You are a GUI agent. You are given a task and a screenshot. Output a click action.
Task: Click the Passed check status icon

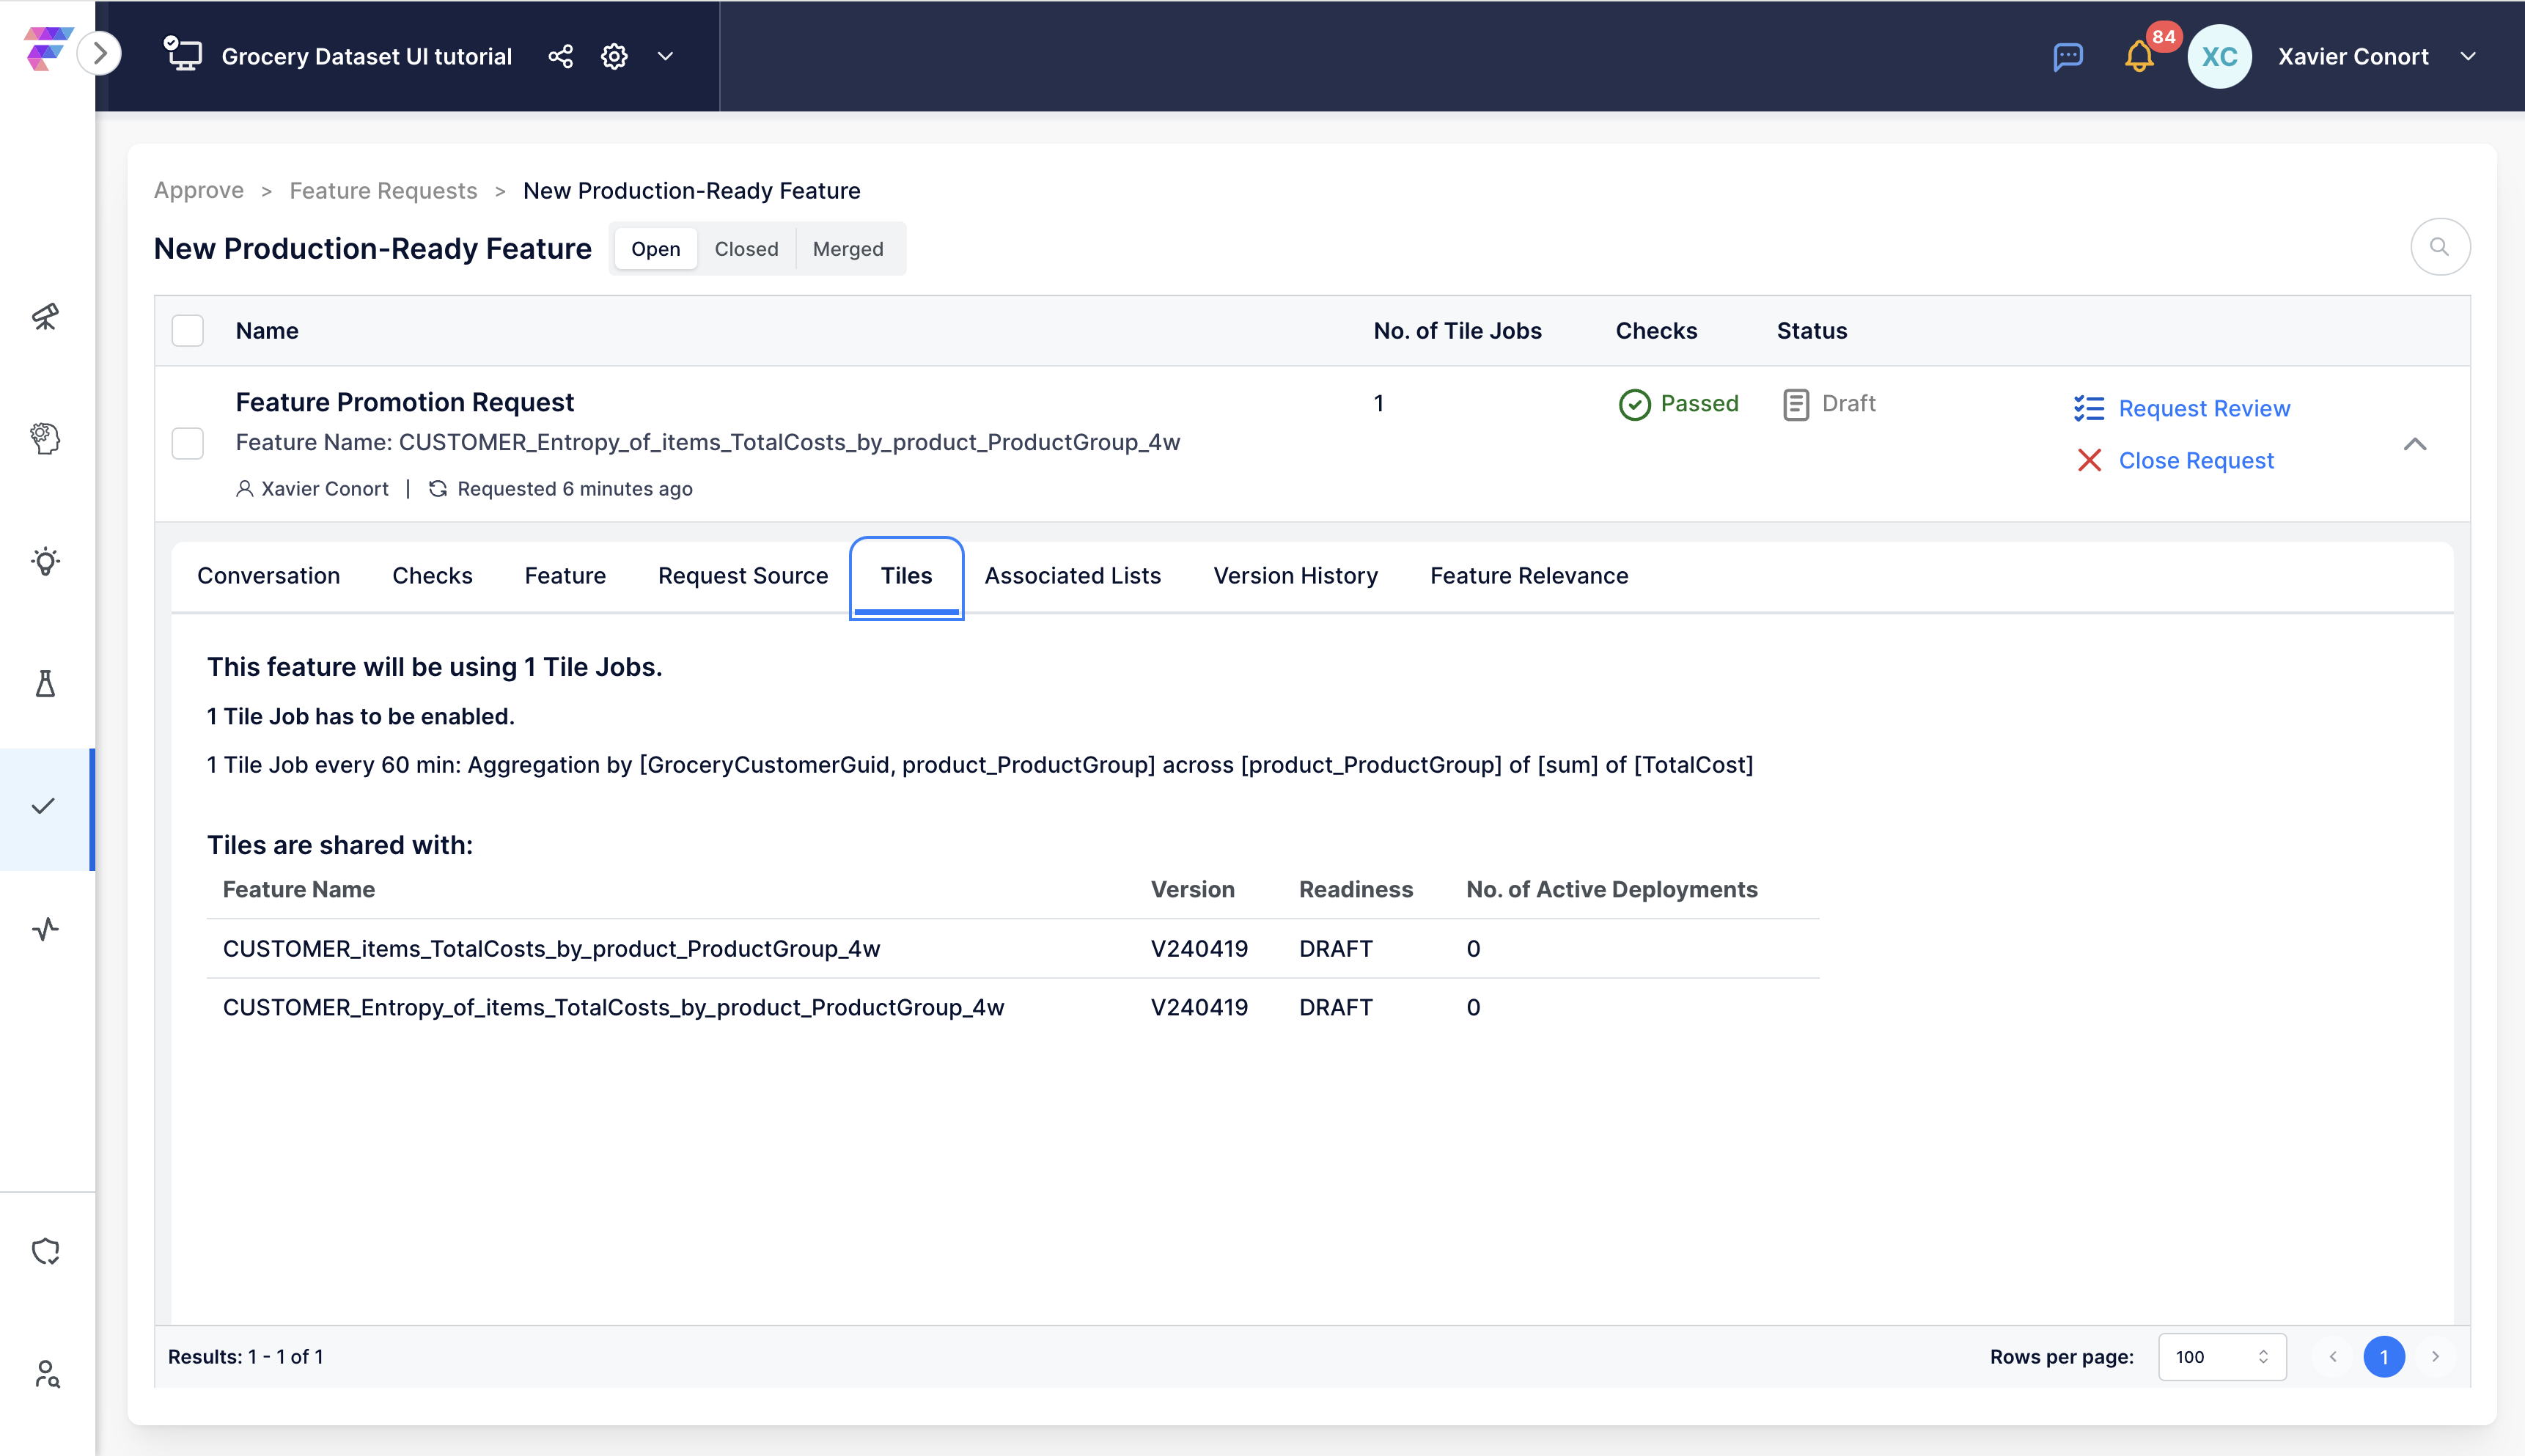[x=1634, y=404]
